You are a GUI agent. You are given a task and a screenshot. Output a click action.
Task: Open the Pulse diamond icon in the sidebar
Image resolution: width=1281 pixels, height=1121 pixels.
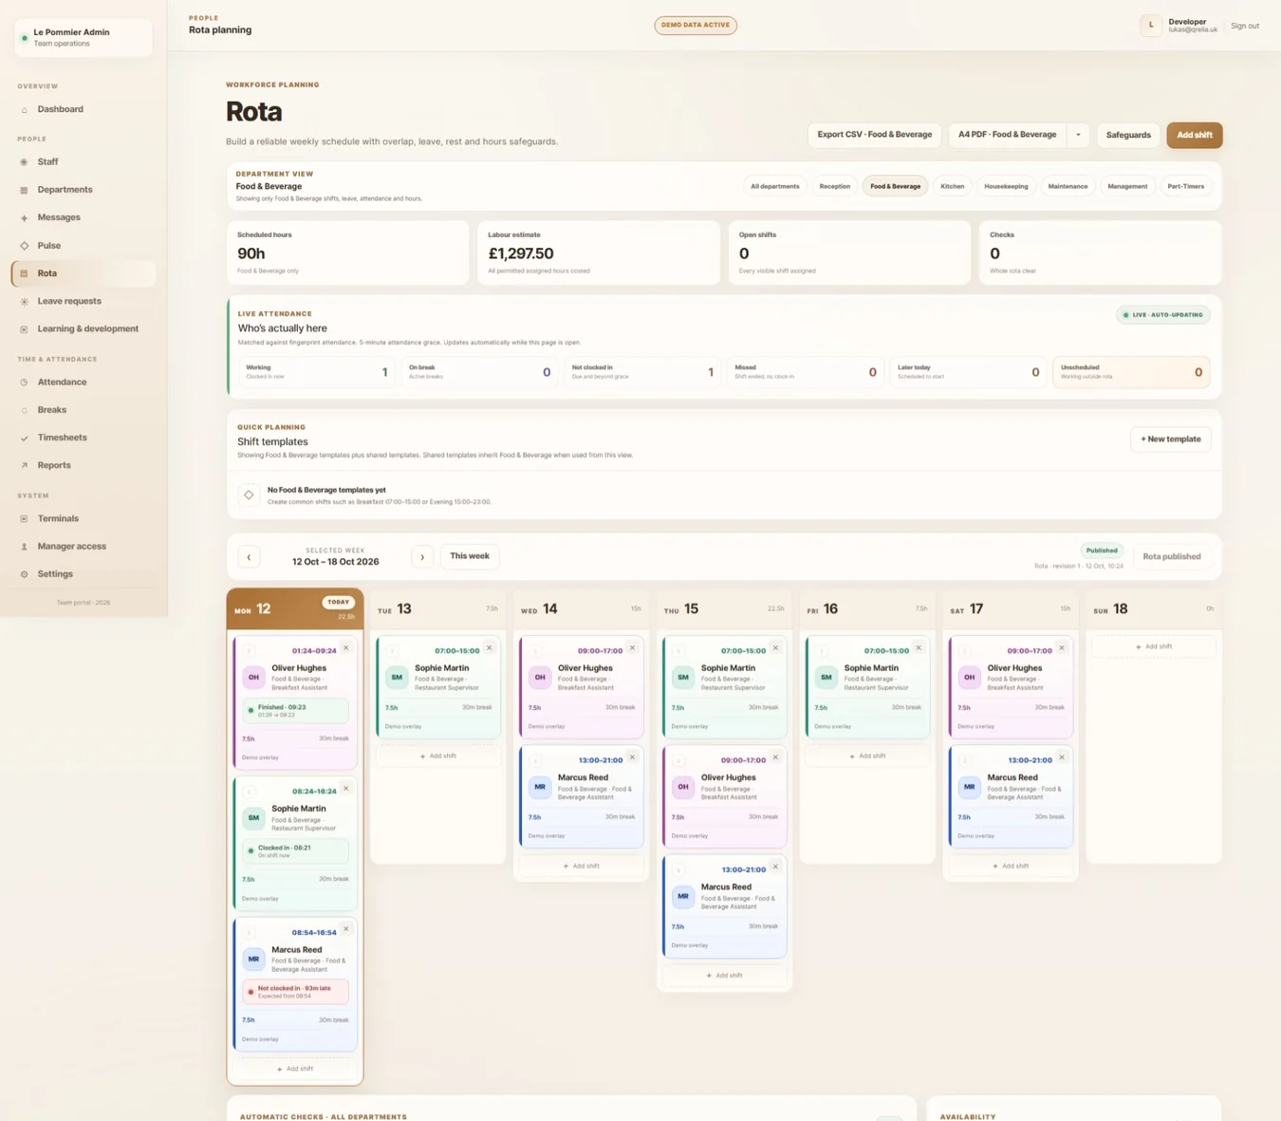24,246
